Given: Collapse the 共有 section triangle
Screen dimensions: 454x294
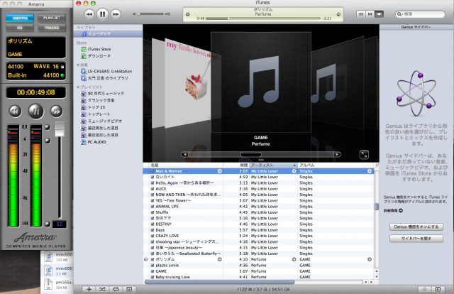Looking at the screenshot, I should point(78,65).
